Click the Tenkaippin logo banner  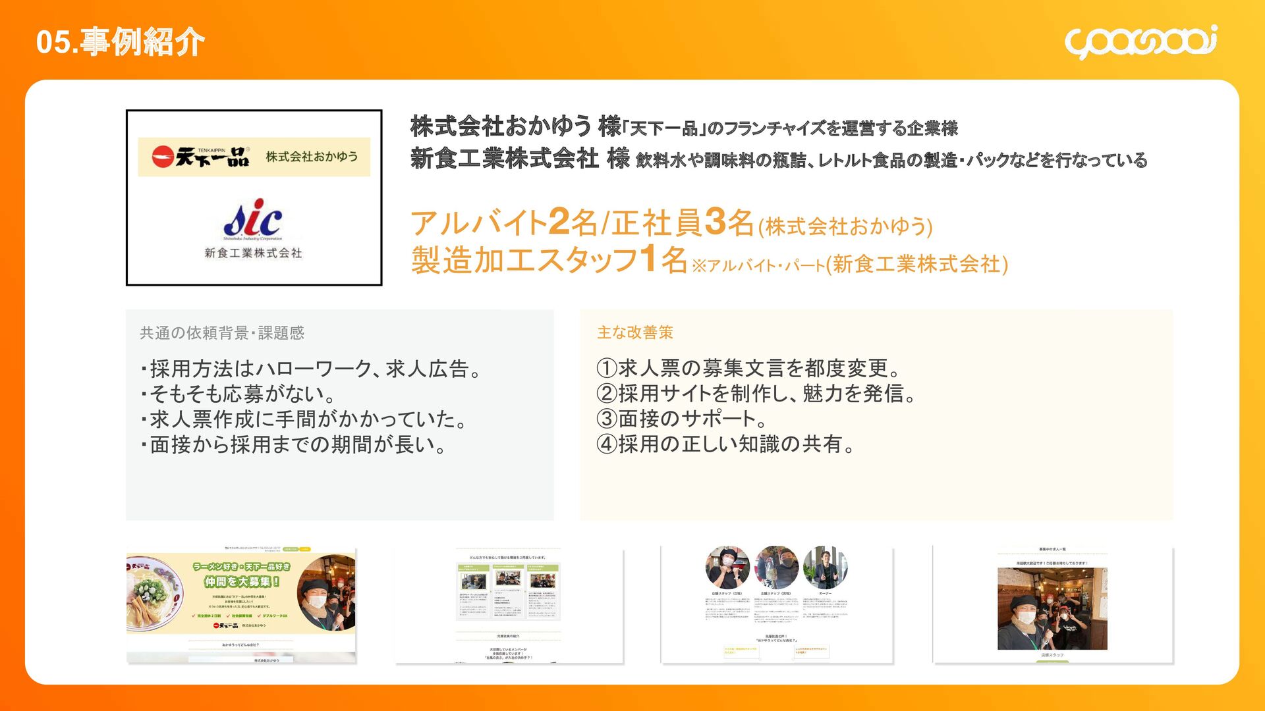tap(254, 157)
